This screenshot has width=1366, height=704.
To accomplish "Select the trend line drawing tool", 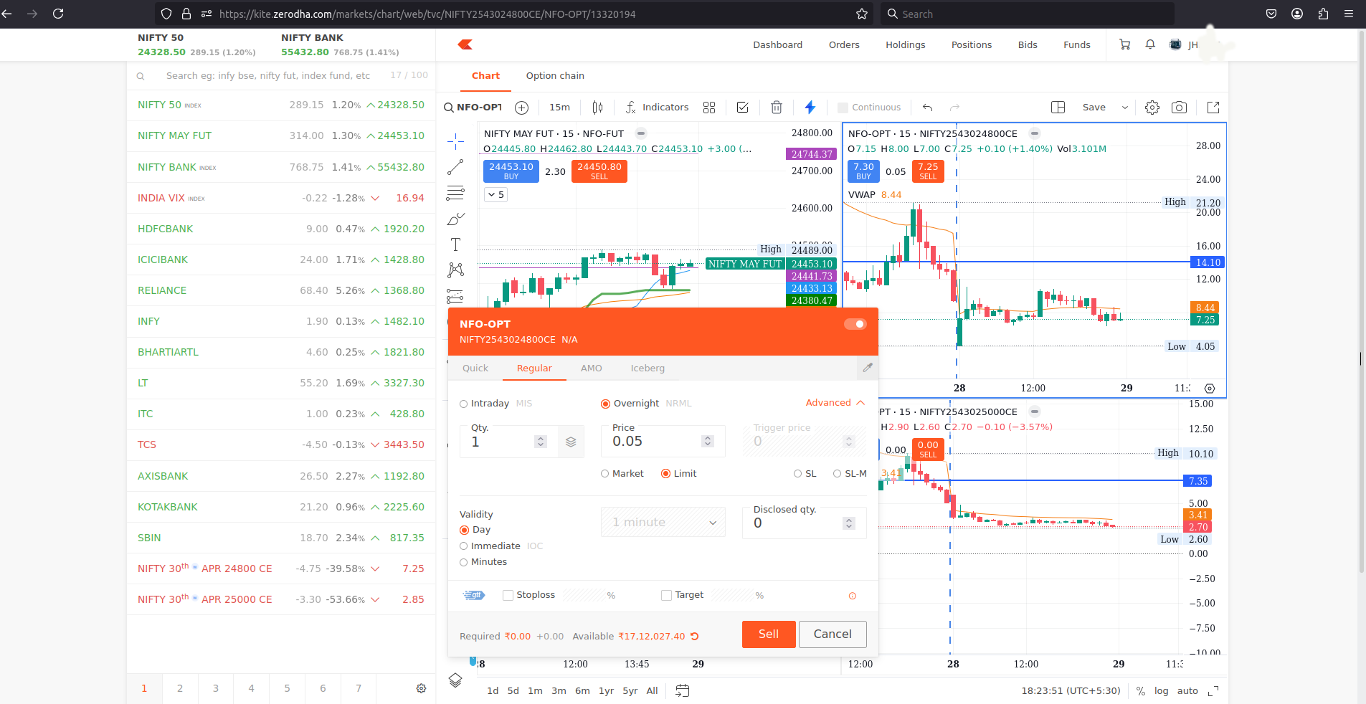I will pyautogui.click(x=455, y=167).
